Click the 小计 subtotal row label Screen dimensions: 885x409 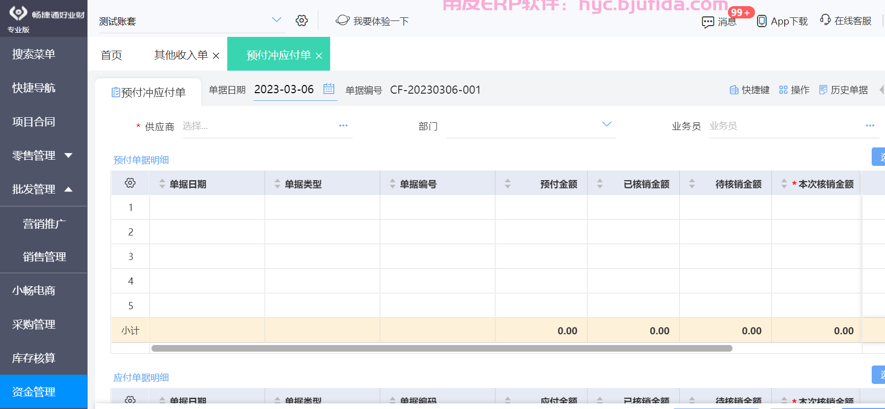point(131,330)
